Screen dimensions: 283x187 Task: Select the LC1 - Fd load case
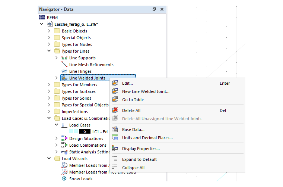pyautogui.click(x=100, y=132)
